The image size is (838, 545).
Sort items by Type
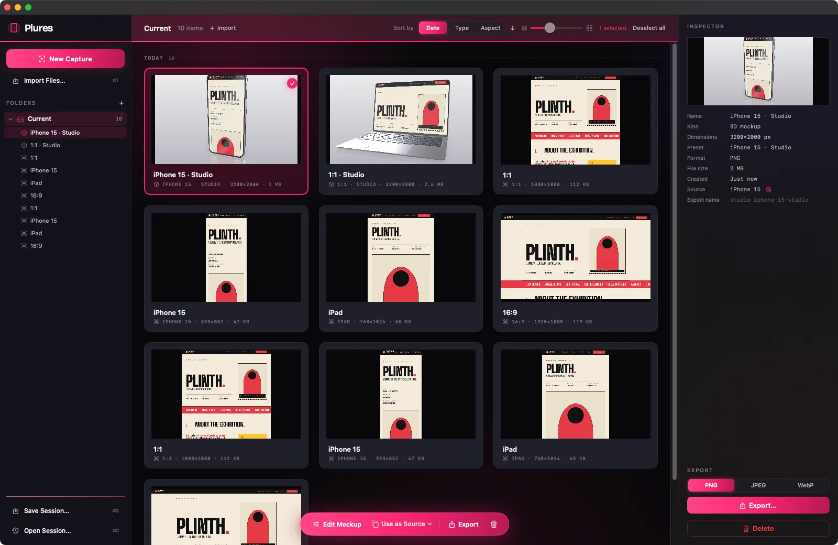[x=462, y=28]
